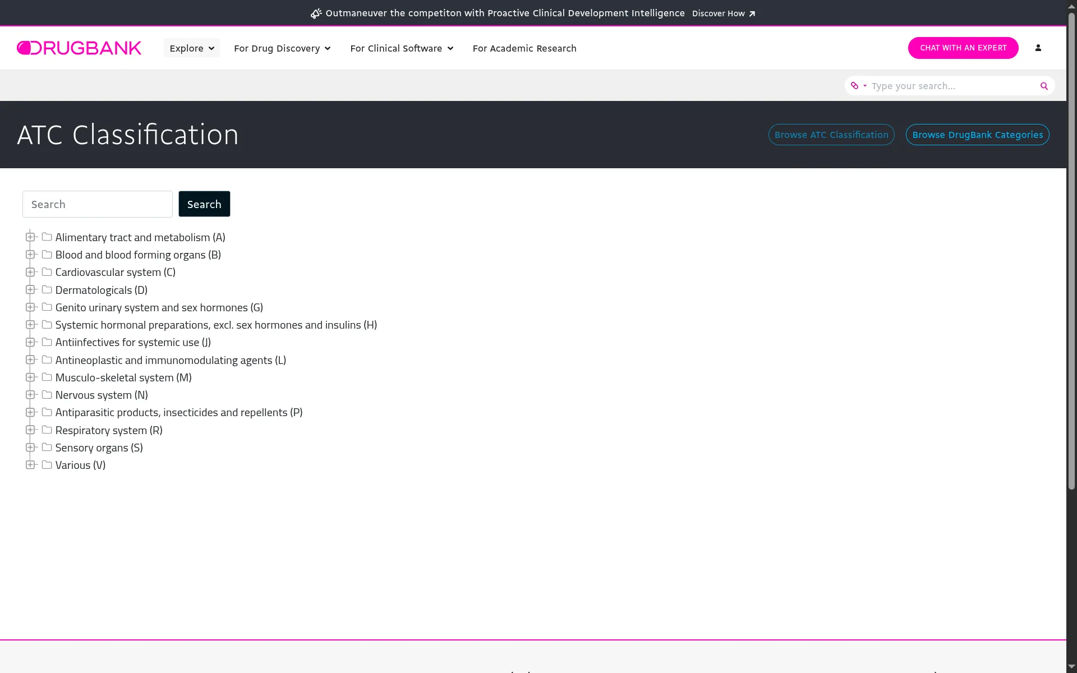Focus the ATC search input field
The height and width of the screenshot is (673, 1077).
click(x=98, y=204)
